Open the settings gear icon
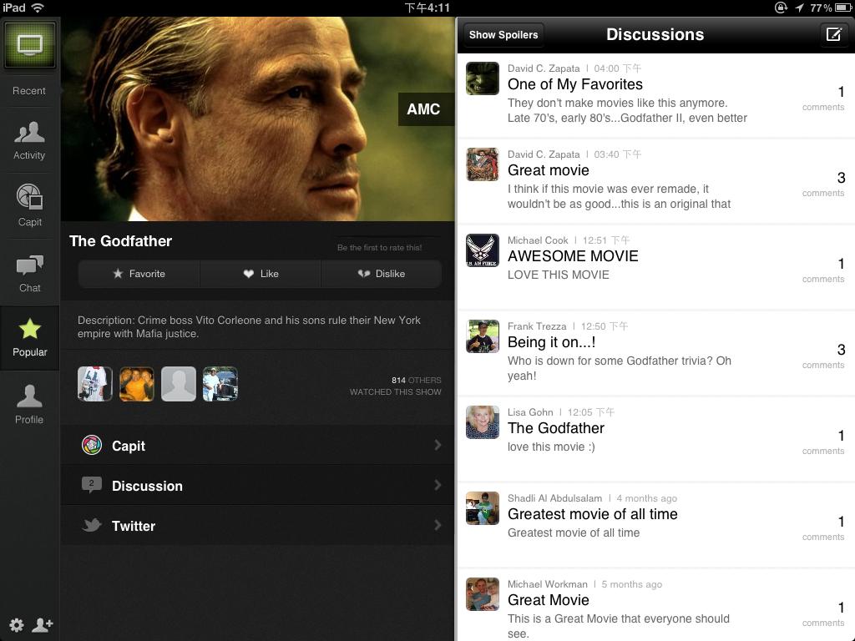The image size is (855, 641). tap(17, 624)
